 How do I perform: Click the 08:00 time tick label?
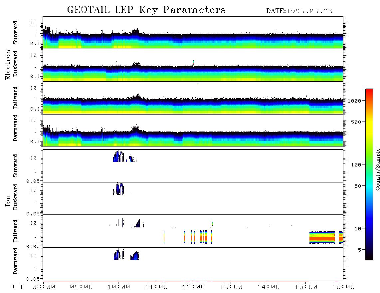coord(44,287)
